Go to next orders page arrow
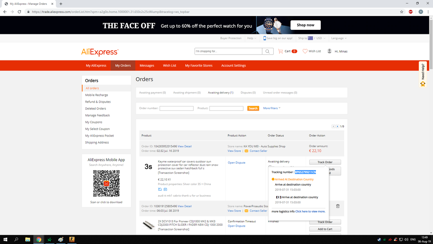This screenshot has width=433, height=244. pos(337,126)
